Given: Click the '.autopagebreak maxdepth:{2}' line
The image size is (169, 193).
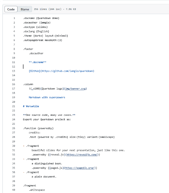Looking at the screenshot, I should 42,40.
